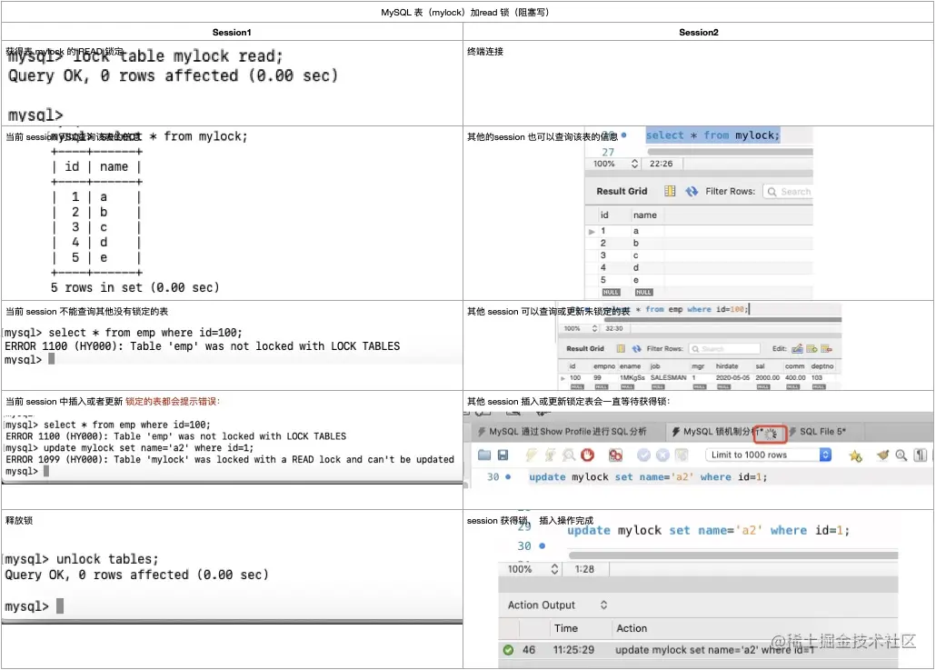This screenshot has width=936, height=670.
Task: Roll back the transaction with the X icon
Action: pos(662,455)
